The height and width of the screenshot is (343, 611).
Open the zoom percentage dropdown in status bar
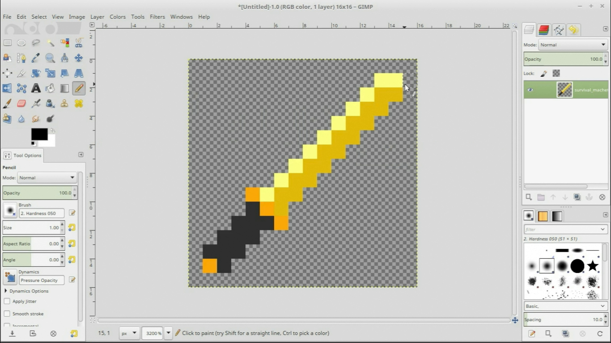168,333
